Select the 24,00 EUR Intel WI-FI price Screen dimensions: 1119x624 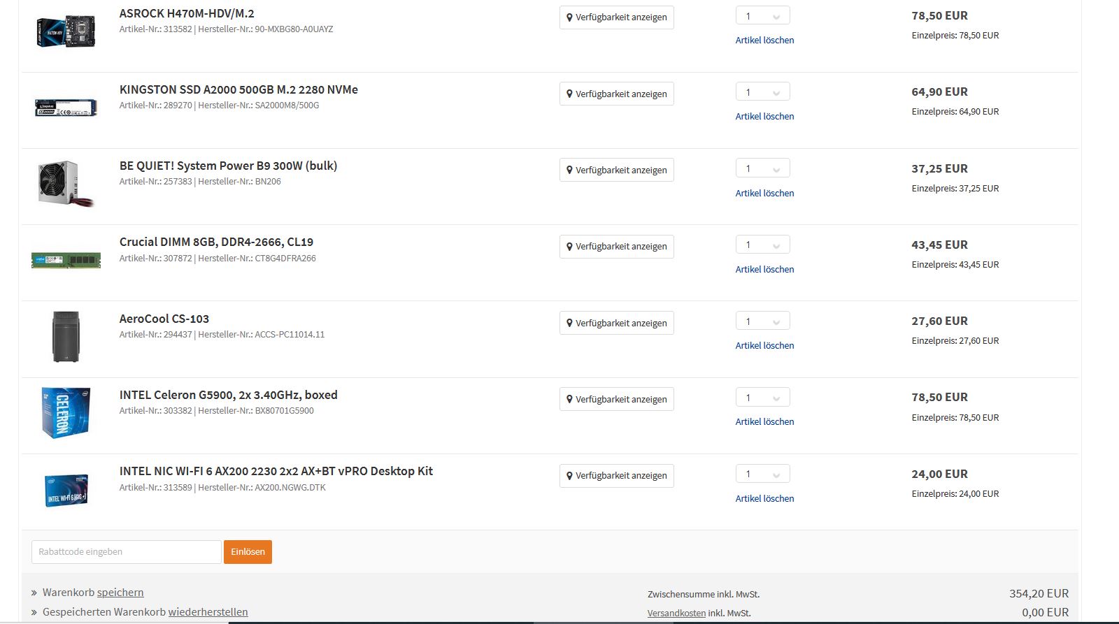coord(939,474)
